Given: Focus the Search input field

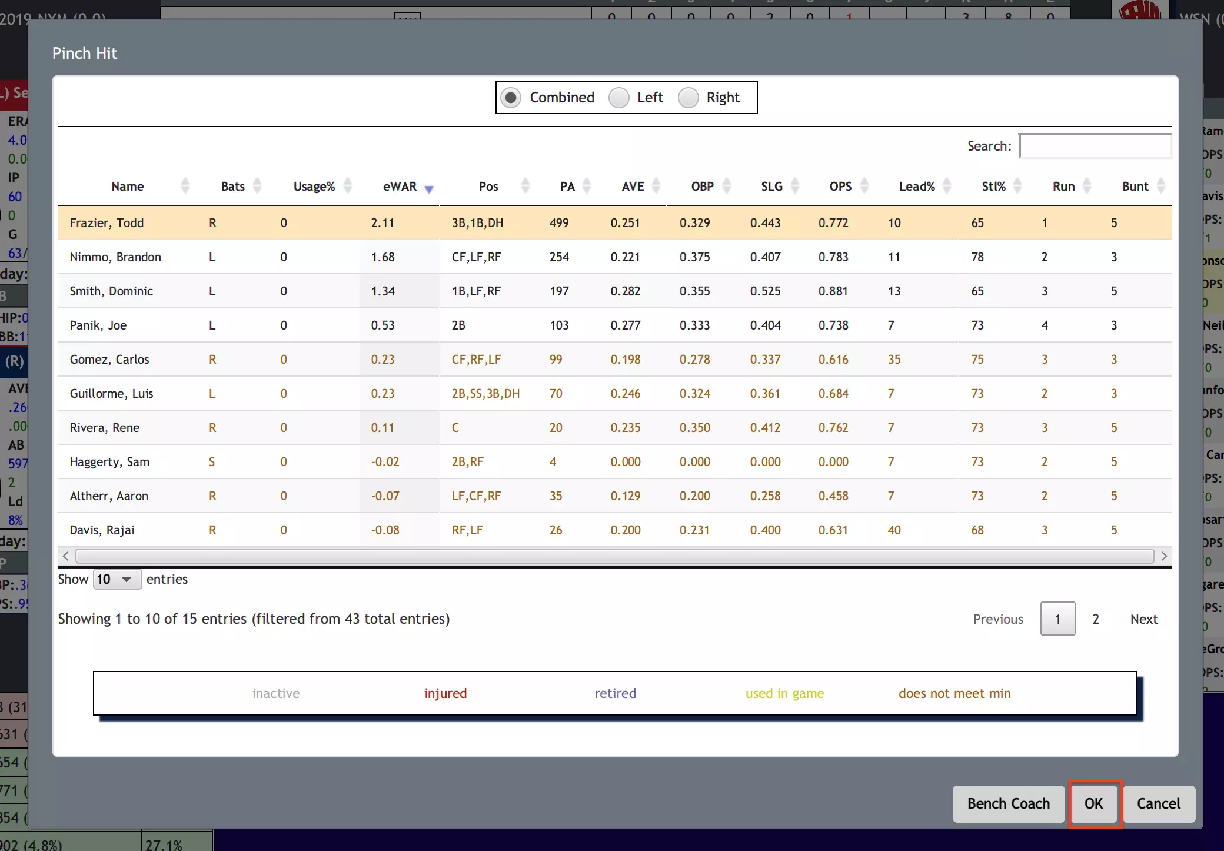Looking at the screenshot, I should click(x=1095, y=146).
